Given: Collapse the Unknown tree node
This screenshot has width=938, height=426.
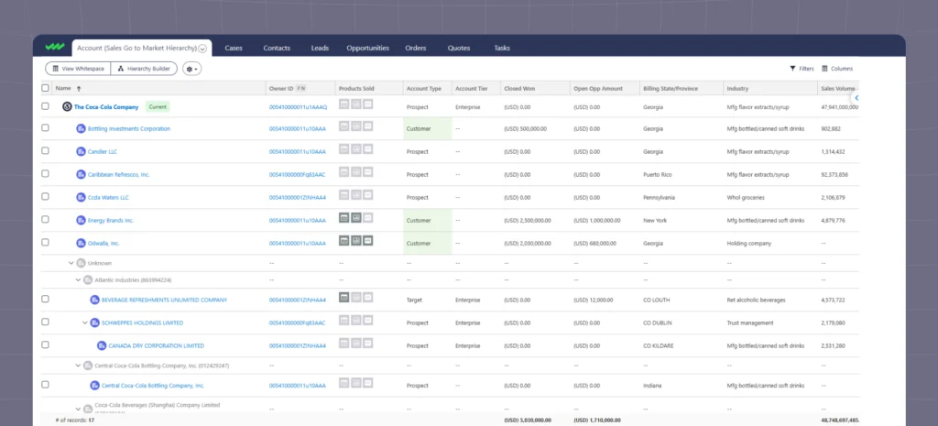Looking at the screenshot, I should tap(71, 263).
